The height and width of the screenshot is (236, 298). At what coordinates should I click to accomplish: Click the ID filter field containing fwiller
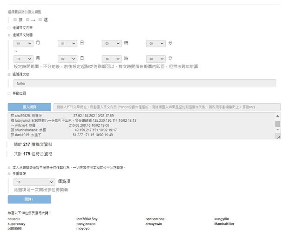(145, 83)
